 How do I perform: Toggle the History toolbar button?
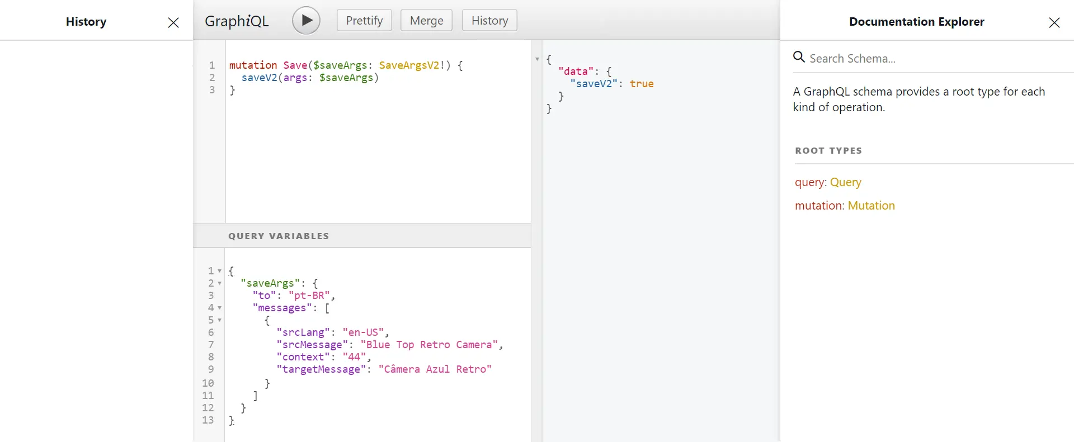[x=489, y=21]
